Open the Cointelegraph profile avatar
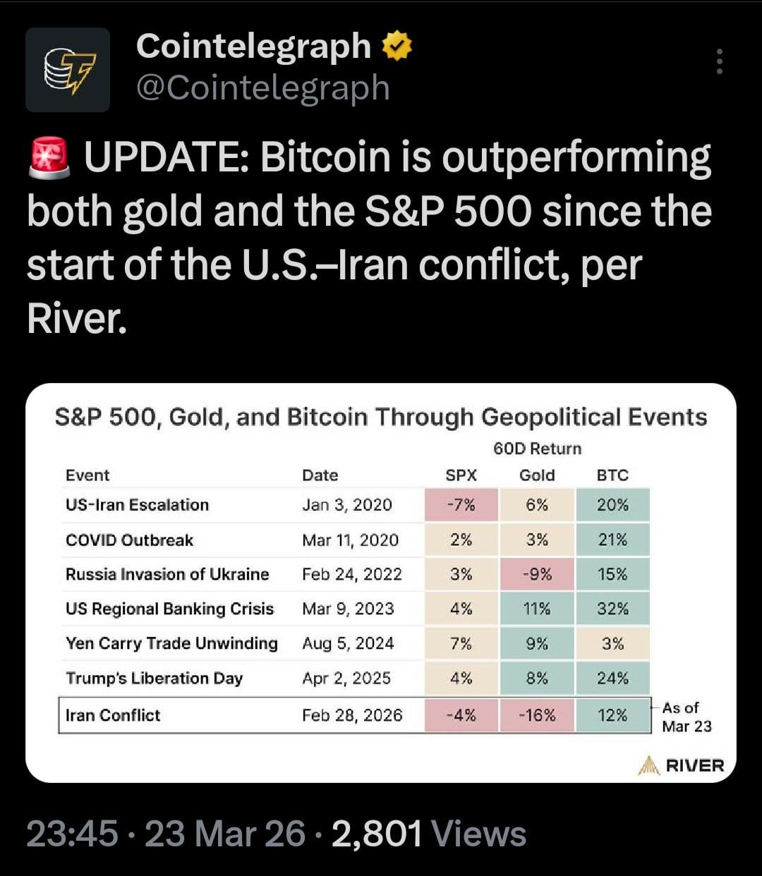Image resolution: width=762 pixels, height=876 pixels. tap(68, 70)
